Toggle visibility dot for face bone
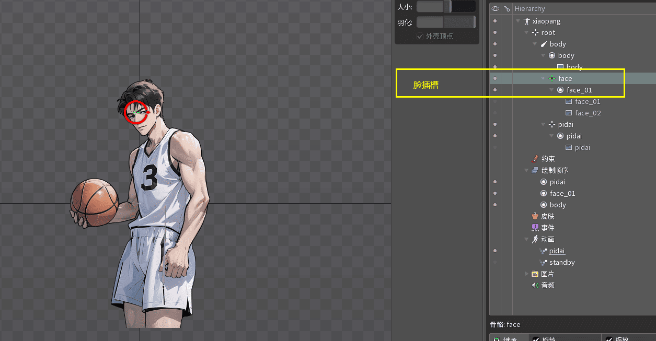Image resolution: width=656 pixels, height=341 pixels. click(x=495, y=78)
